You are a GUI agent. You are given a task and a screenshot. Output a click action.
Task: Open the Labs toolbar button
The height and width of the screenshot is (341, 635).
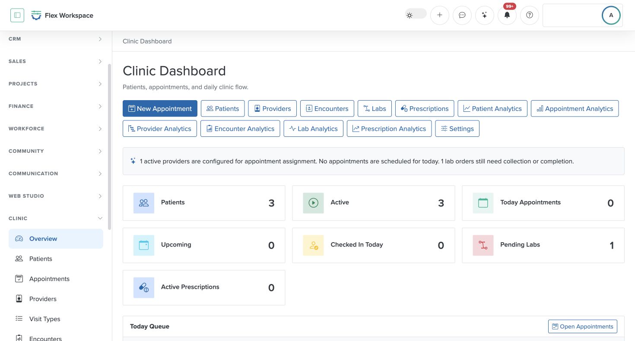coord(375,108)
